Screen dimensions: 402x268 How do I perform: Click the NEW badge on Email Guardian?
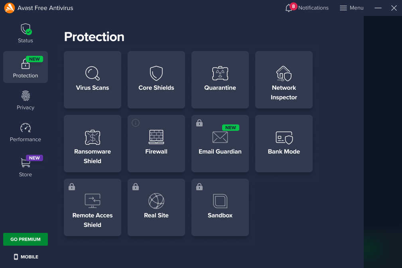coord(231,128)
